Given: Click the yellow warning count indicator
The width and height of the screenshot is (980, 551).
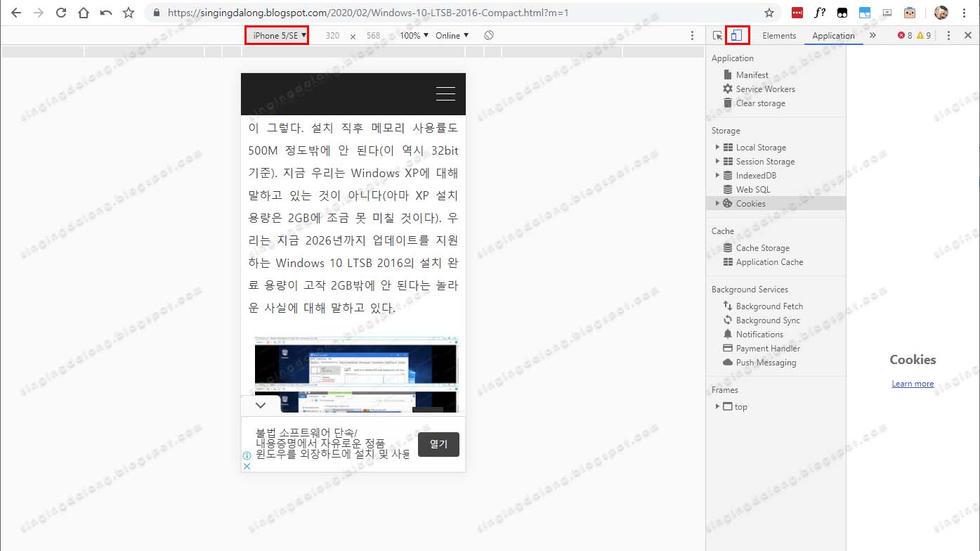Looking at the screenshot, I should pyautogui.click(x=924, y=35).
